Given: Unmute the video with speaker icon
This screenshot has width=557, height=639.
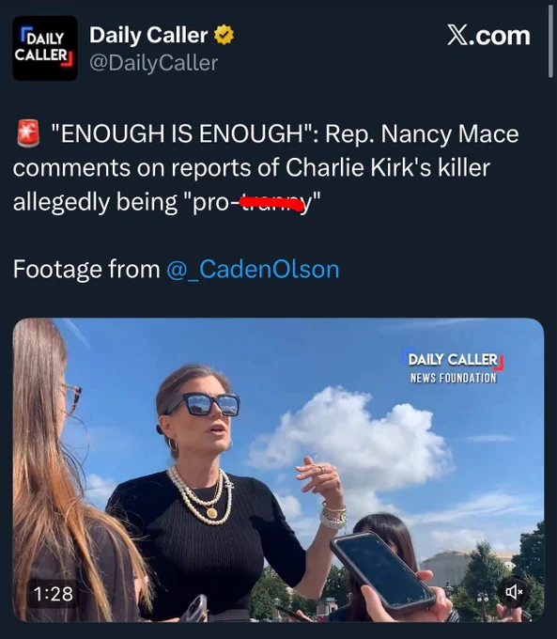Looking at the screenshot, I should (514, 591).
